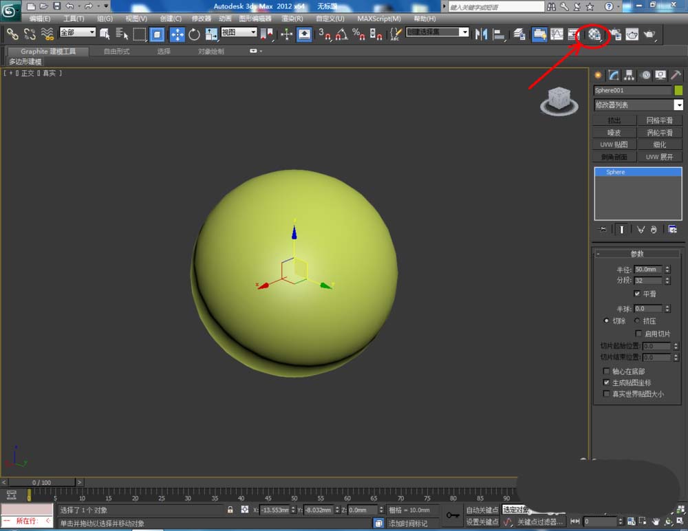This screenshot has width=688, height=531.
Task: Open the 工具(T) menu
Action: point(74,19)
